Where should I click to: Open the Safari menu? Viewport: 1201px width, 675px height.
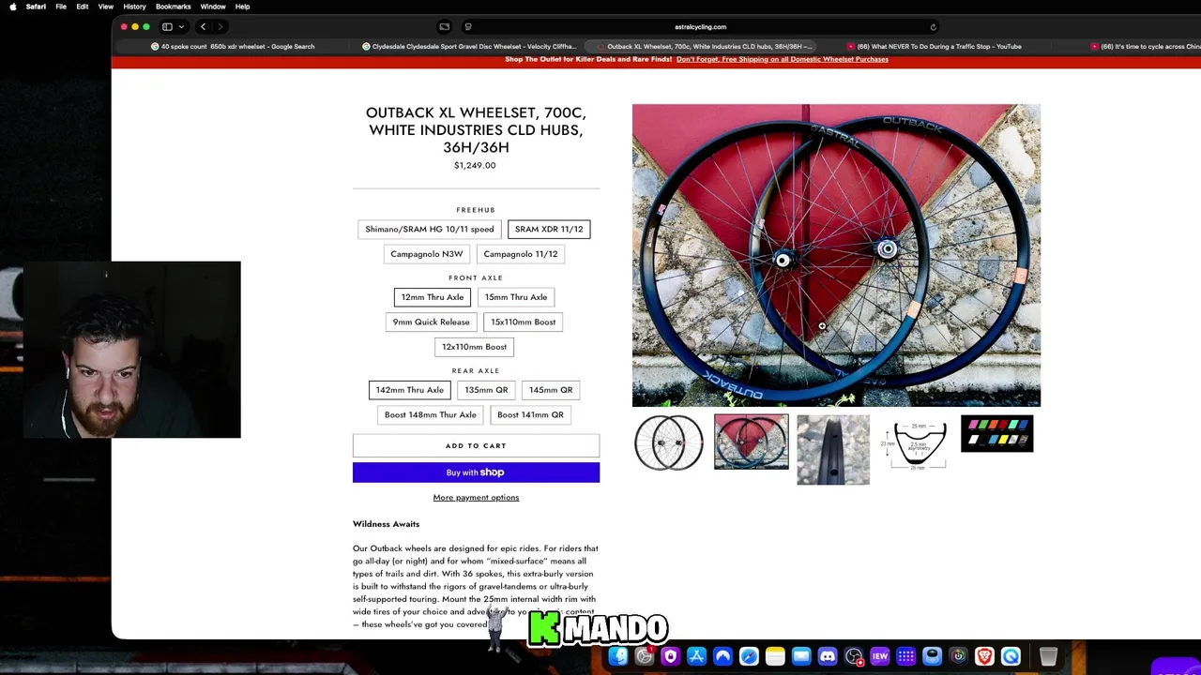tap(36, 7)
